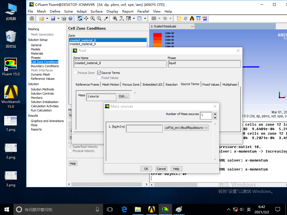
Task: Open the Define menu
Action: coord(55,11)
